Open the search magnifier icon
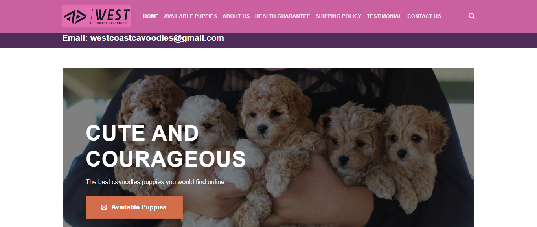This screenshot has height=227, width=537. coord(472,16)
